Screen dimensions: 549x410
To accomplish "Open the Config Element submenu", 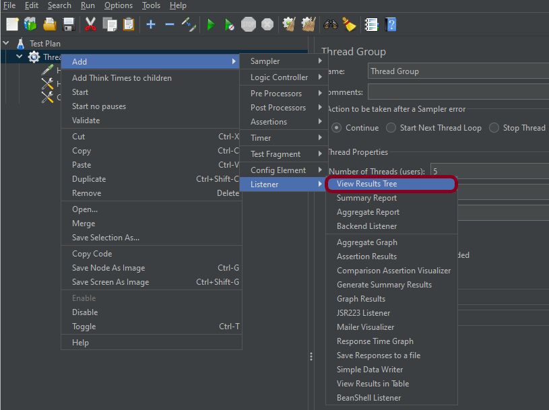I will pos(284,170).
